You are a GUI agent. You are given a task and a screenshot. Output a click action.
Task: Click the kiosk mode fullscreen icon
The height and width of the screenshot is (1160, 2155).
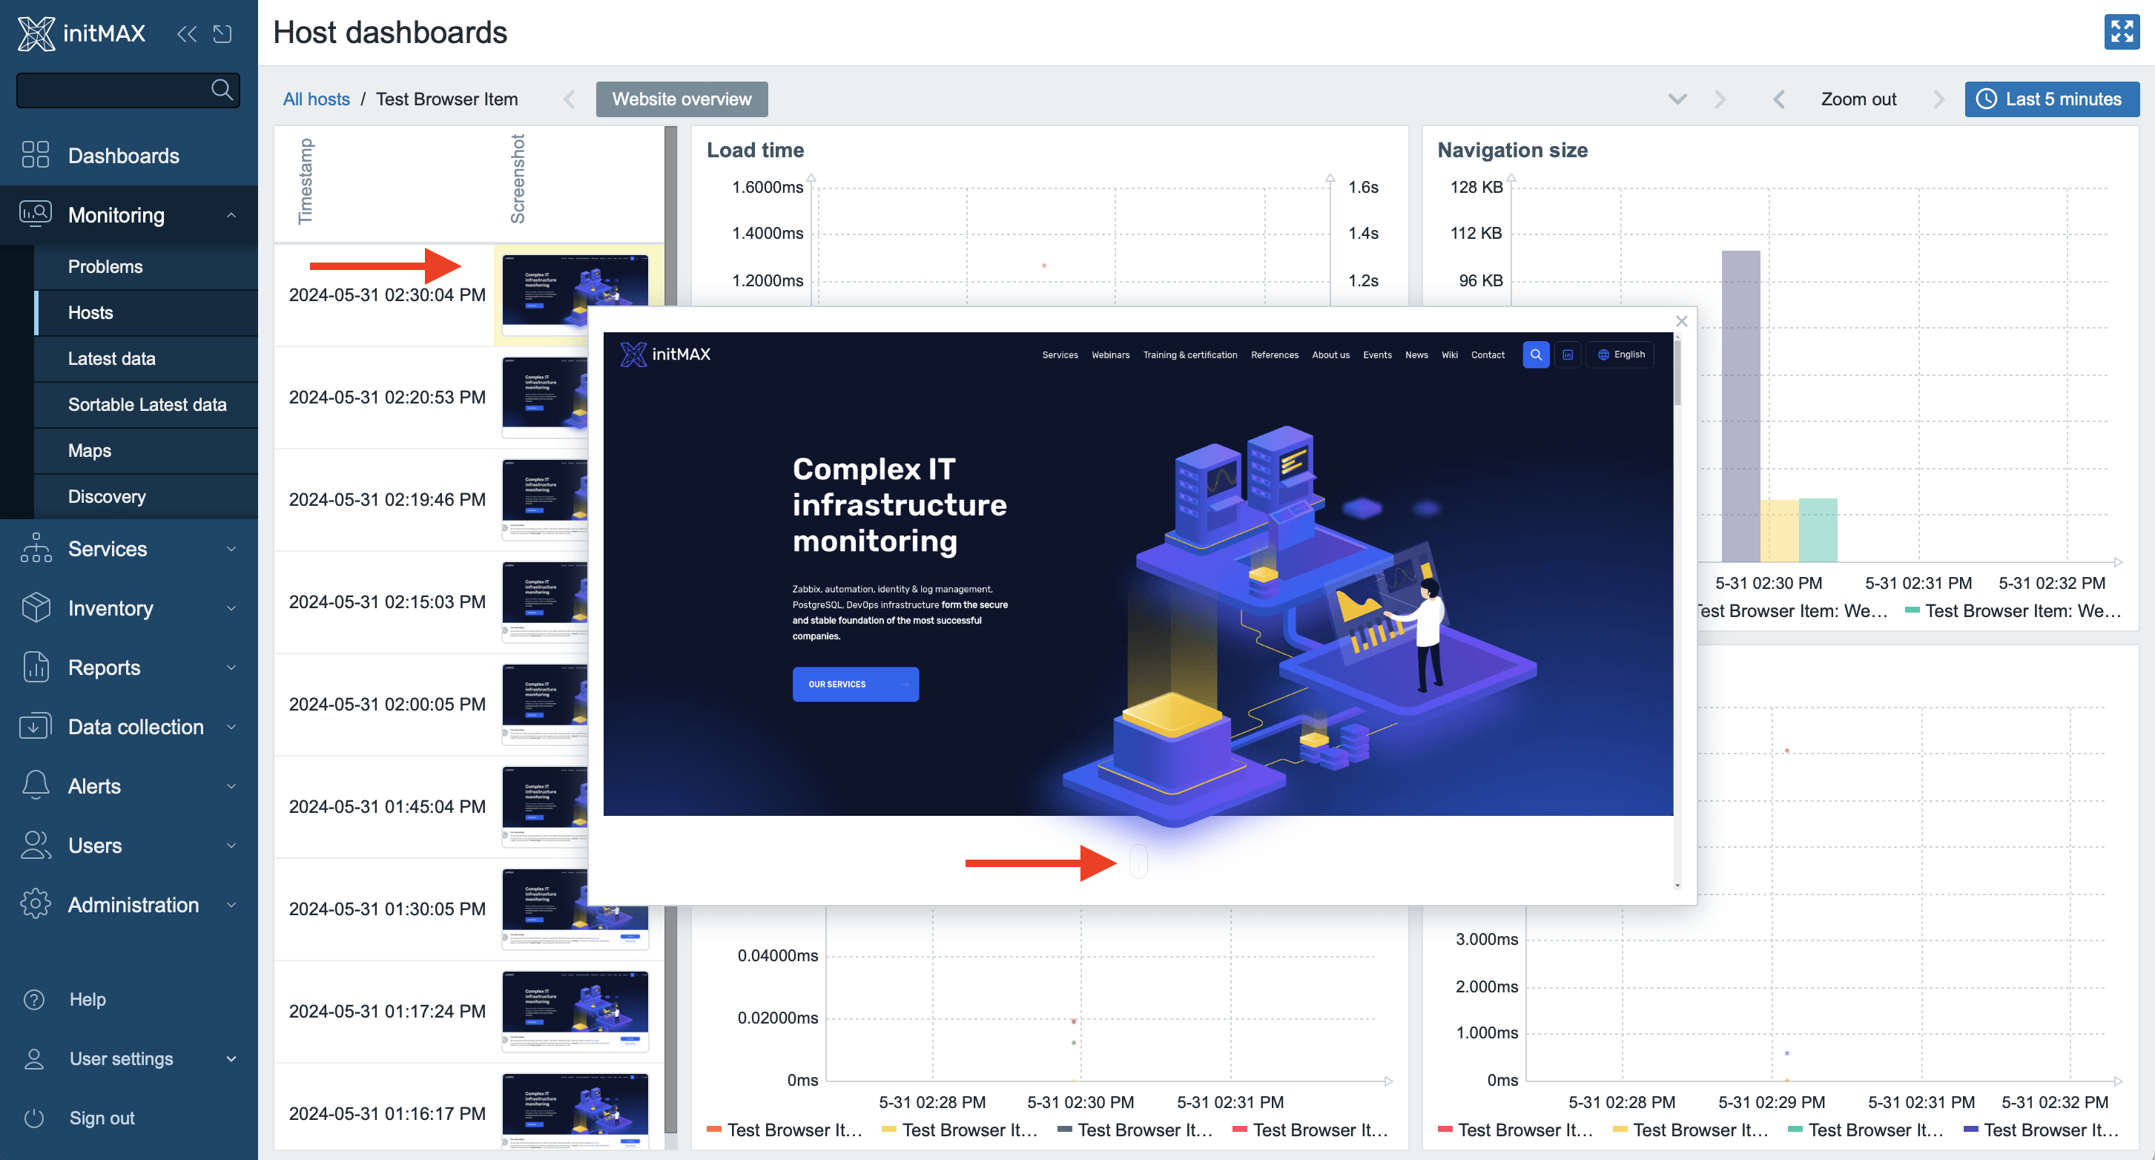pos(2121,33)
